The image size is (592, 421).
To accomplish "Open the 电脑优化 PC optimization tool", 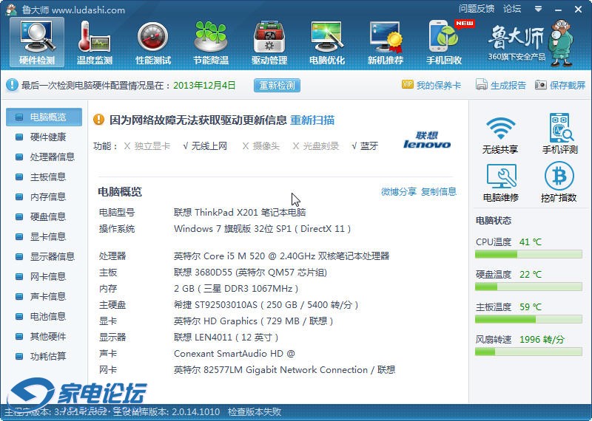I will pyautogui.click(x=327, y=42).
